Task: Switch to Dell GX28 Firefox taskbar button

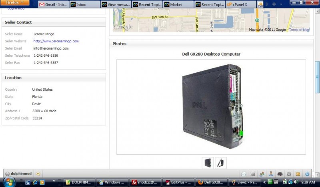Action: click(211, 182)
